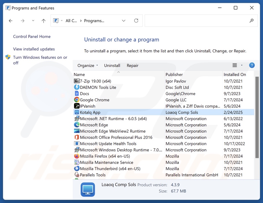This screenshot has height=203, width=263.
Task: Open Control Panel Home link
Action: (x=32, y=37)
